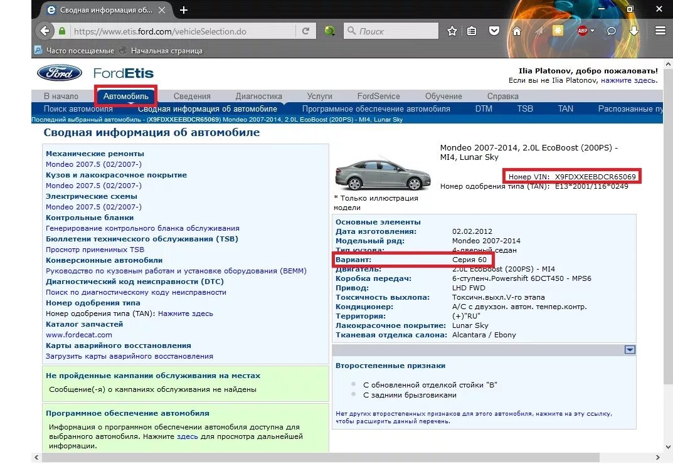Select Программное обеспечение автомобиля submenu item
This screenshot has width=673, height=464.
click(x=376, y=108)
